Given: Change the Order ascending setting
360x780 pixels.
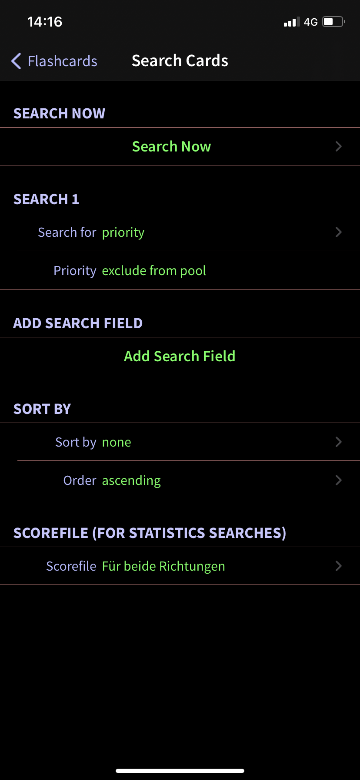Looking at the screenshot, I should tap(180, 480).
